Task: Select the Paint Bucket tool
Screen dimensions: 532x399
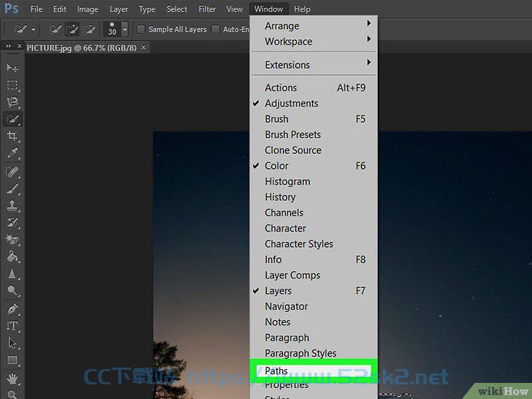Action: point(12,256)
